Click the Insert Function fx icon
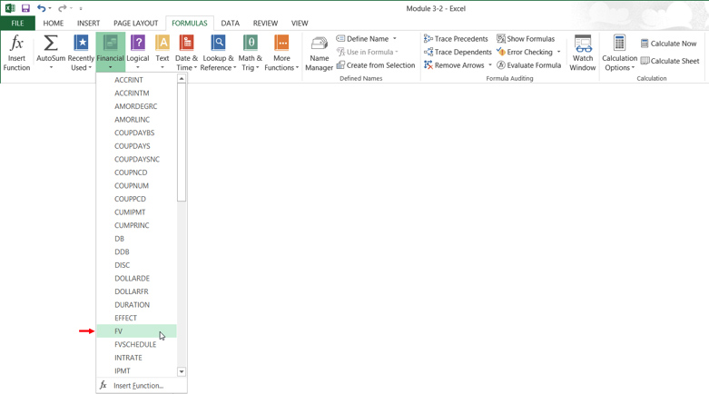The width and height of the screenshot is (709, 394). [16, 53]
